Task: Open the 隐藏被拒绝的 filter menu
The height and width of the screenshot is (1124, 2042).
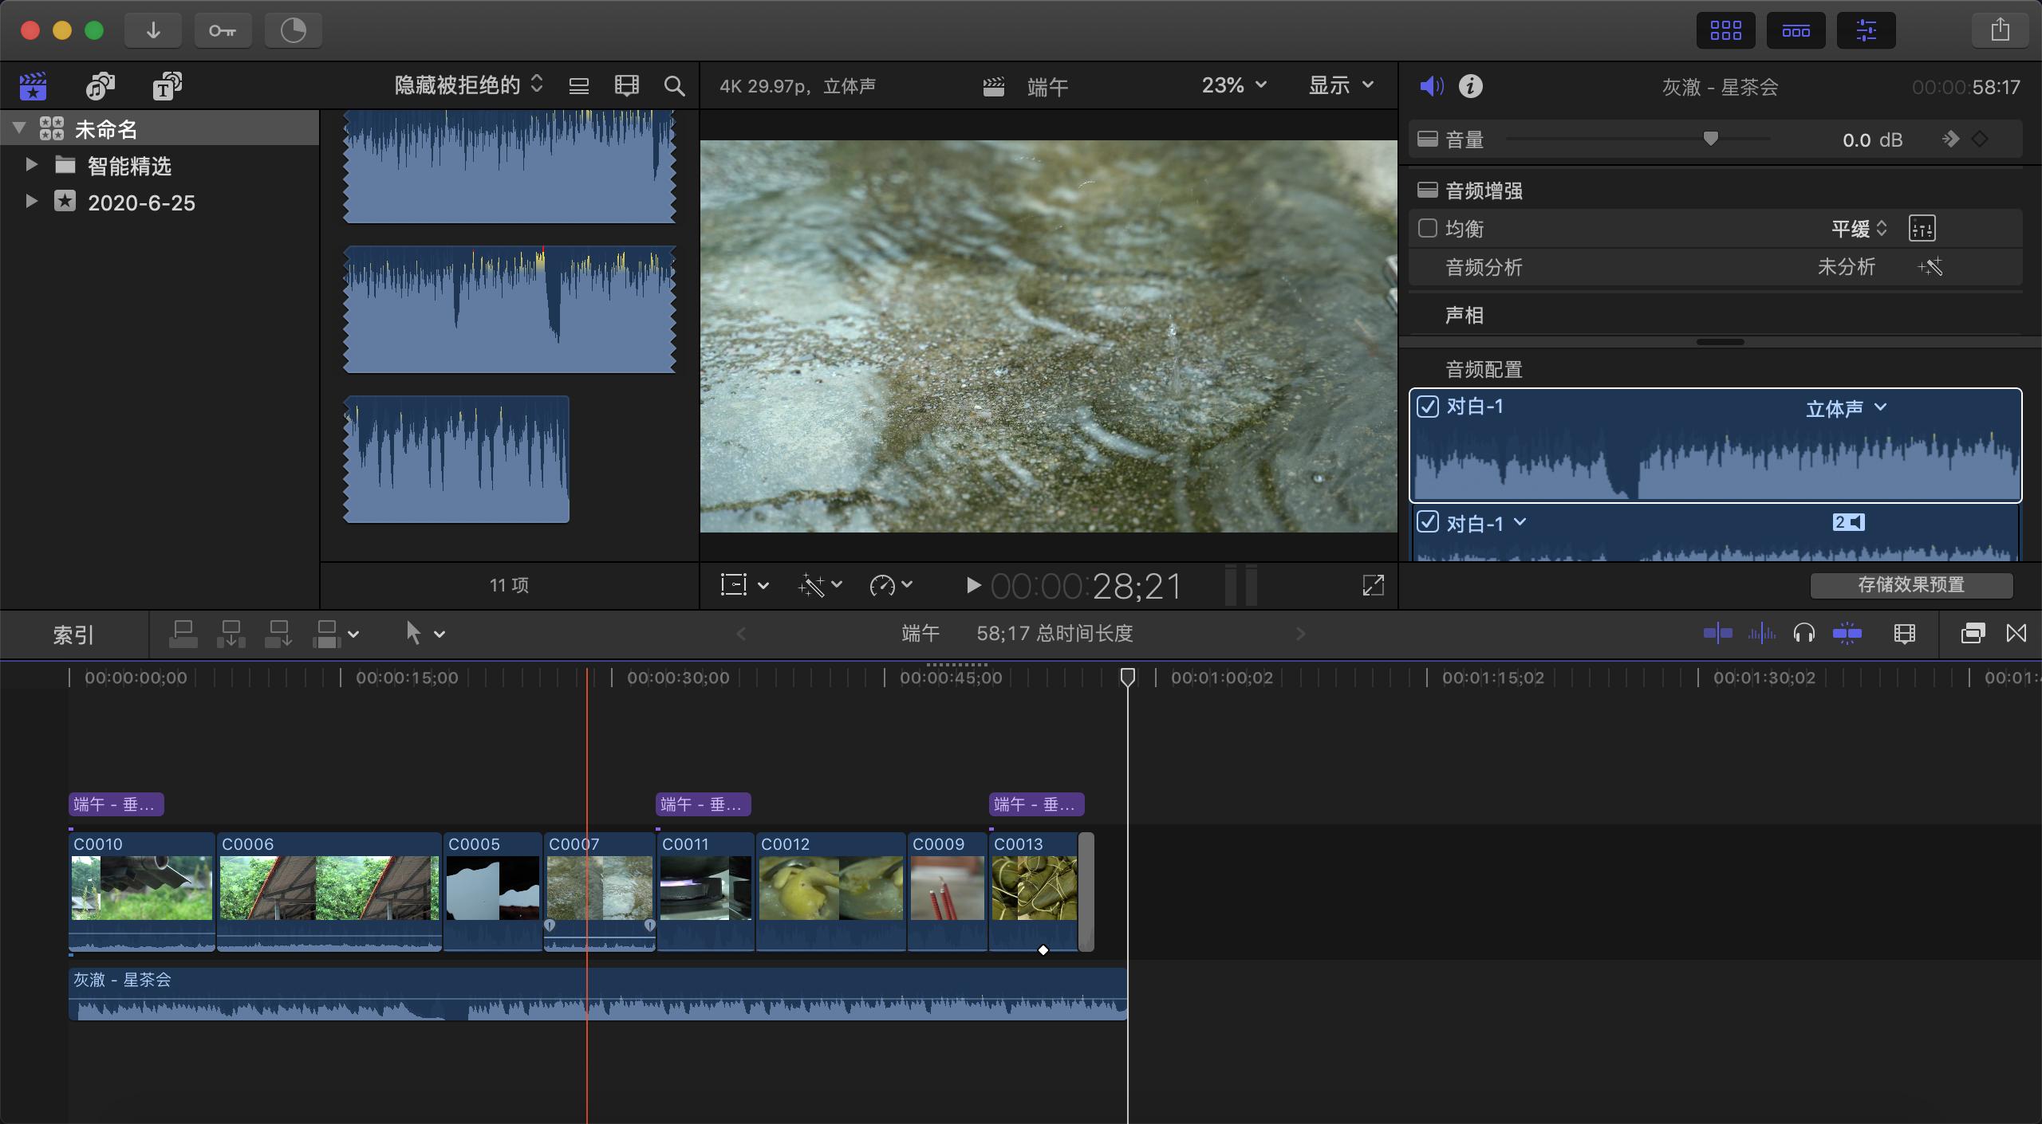Action: click(x=468, y=85)
